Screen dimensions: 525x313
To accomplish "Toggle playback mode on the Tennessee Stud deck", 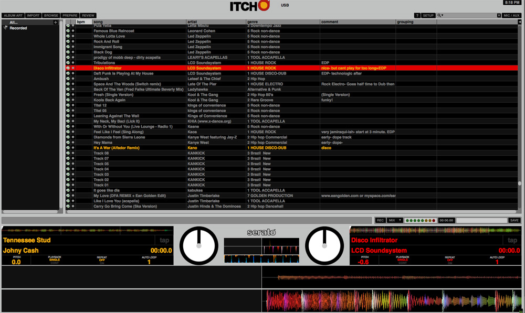I will point(55,260).
